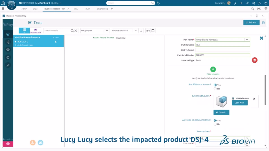Click green Add a new value plus
This screenshot has width=269, height=151.
[213, 69]
